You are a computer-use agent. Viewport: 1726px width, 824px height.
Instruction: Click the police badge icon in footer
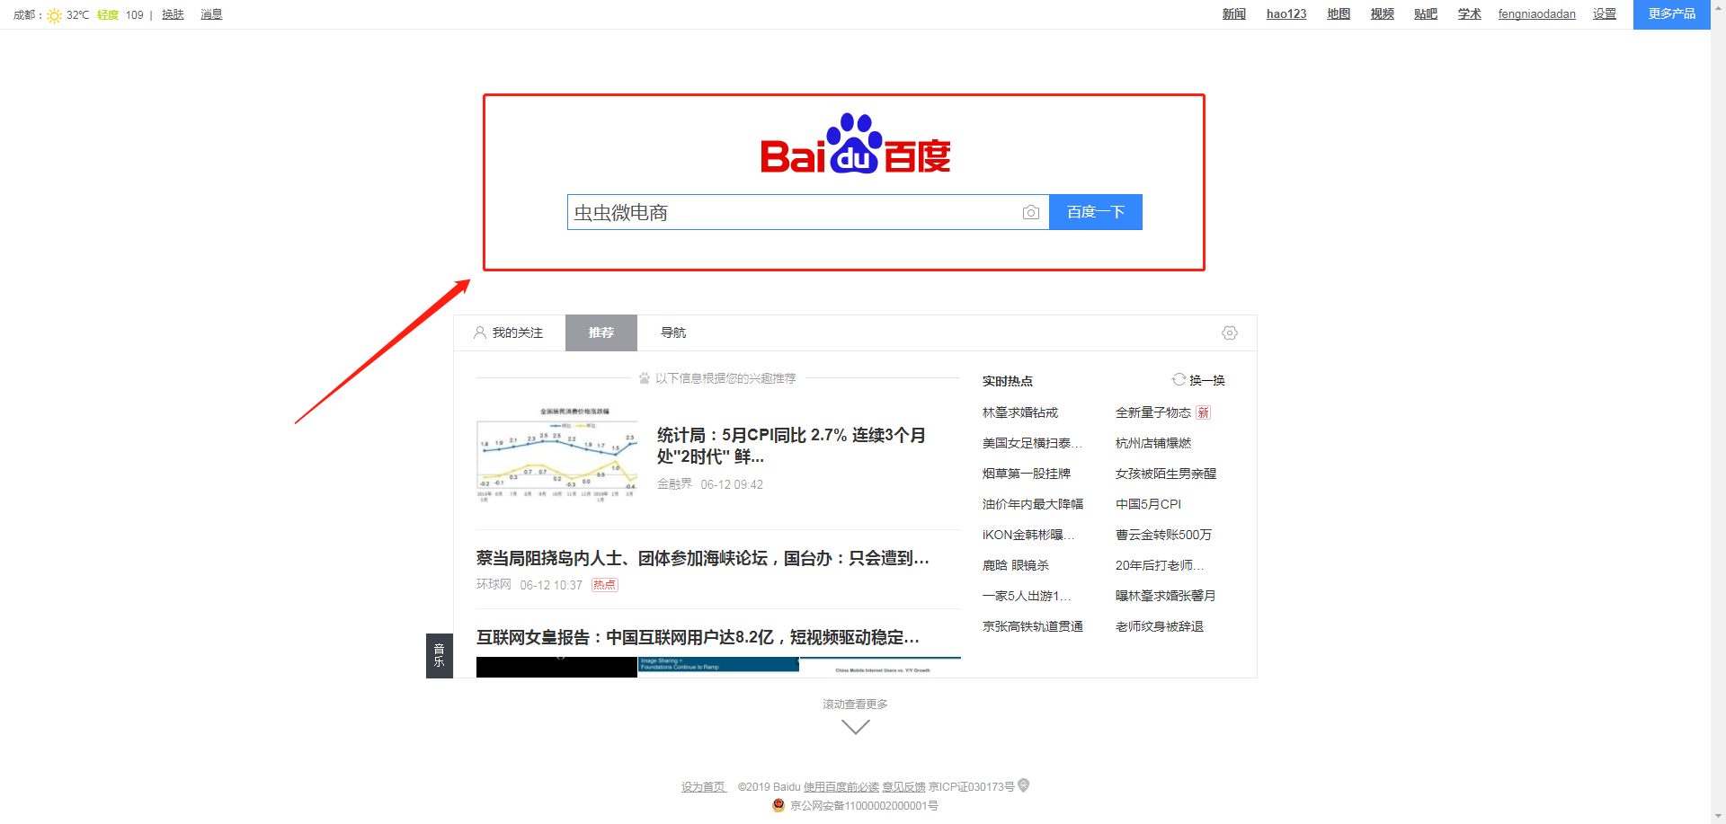tap(778, 805)
